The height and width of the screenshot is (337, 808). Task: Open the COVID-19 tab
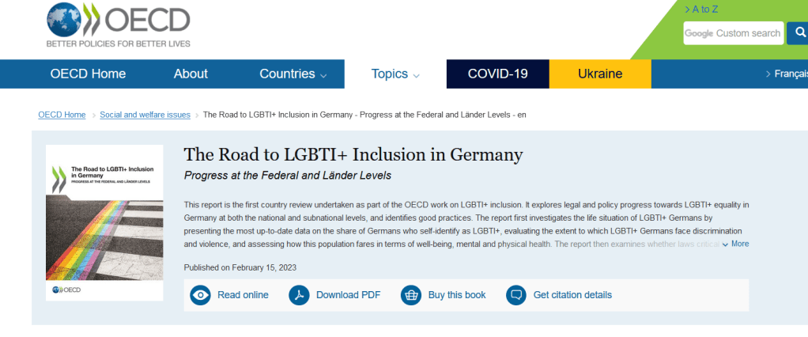click(497, 74)
